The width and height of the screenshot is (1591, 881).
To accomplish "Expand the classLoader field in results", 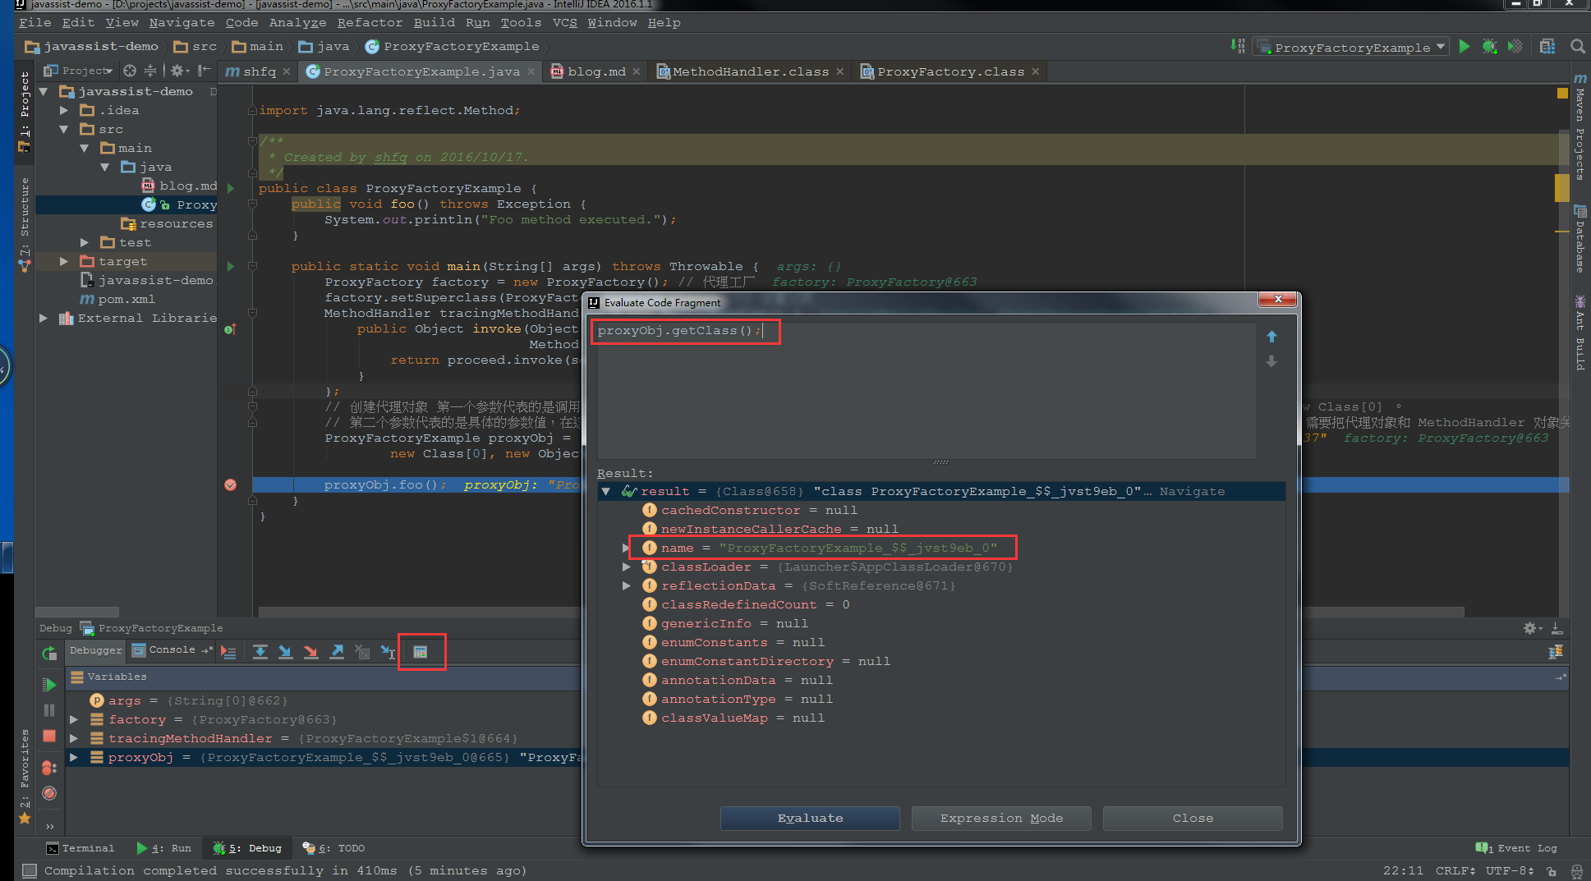I will tap(627, 567).
